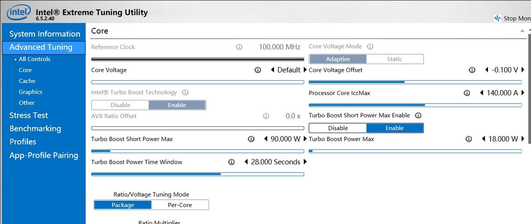Image resolution: width=531 pixels, height=224 pixels.
Task: Go to Stress Test
Action: 29,116
